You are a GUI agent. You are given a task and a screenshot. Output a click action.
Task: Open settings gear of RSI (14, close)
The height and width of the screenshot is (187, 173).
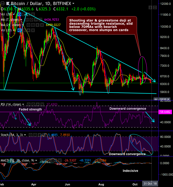[33, 104]
